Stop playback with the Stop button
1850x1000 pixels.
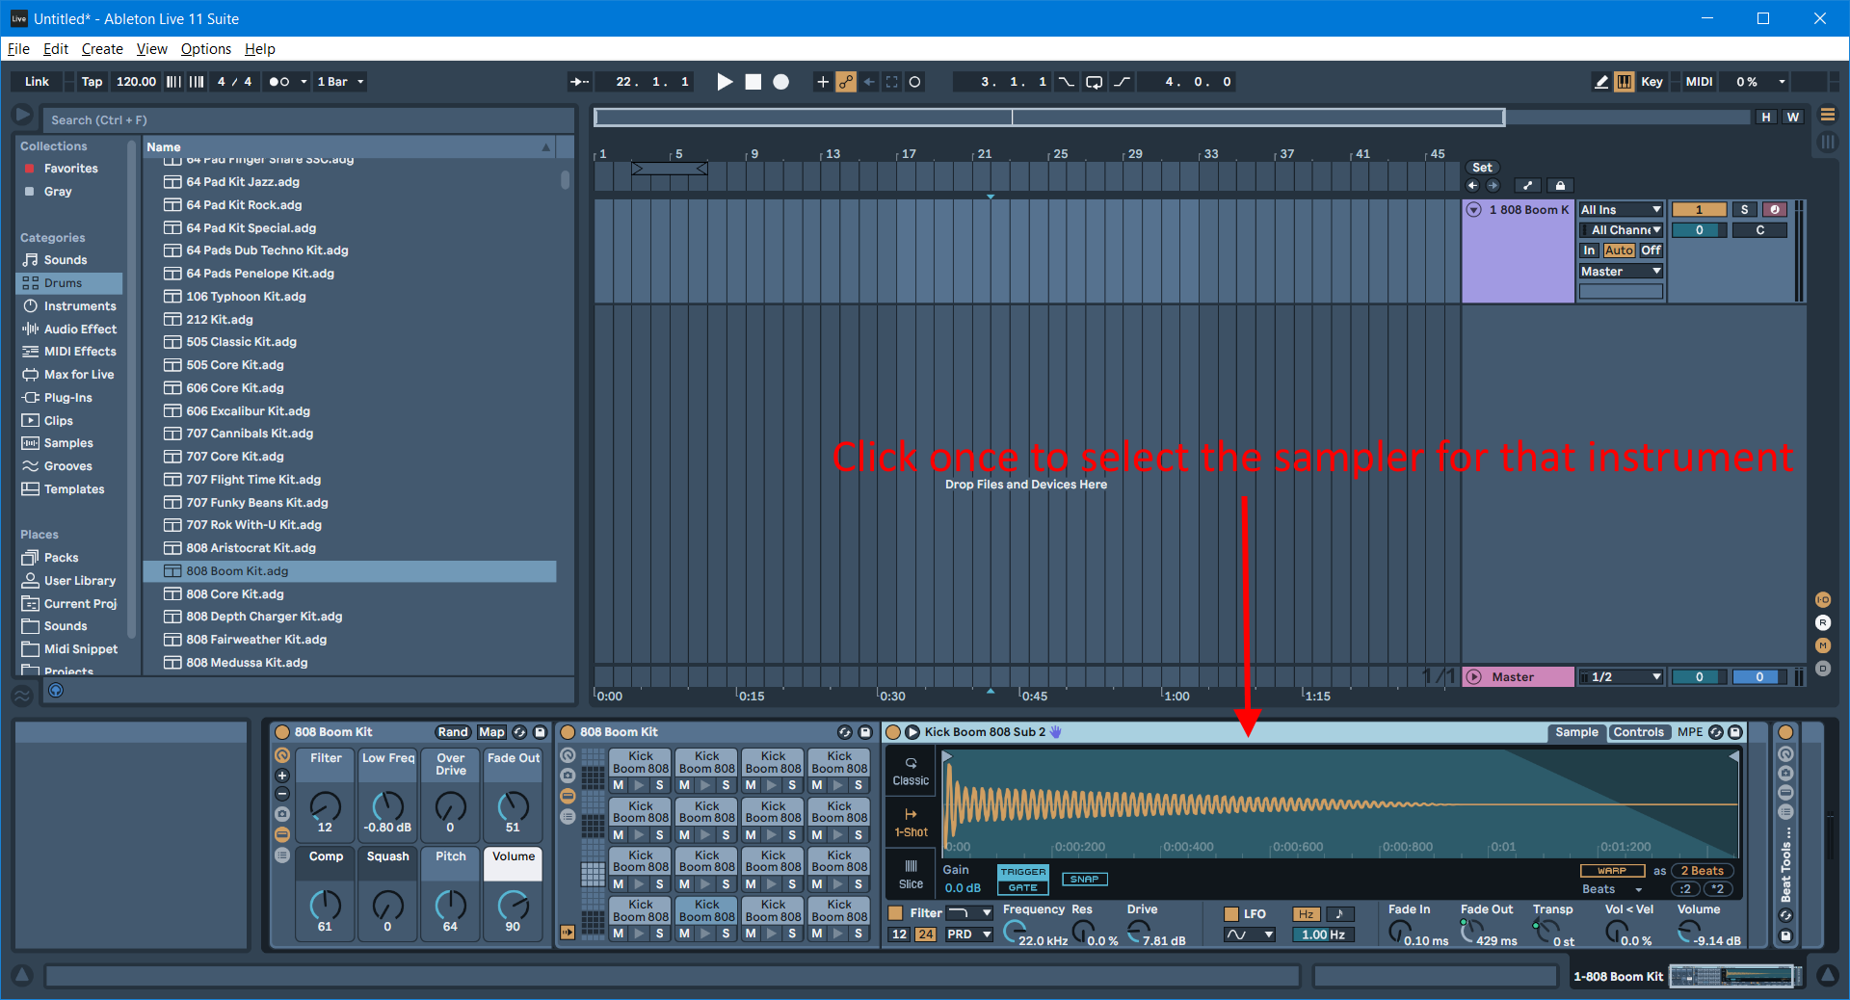click(x=753, y=82)
